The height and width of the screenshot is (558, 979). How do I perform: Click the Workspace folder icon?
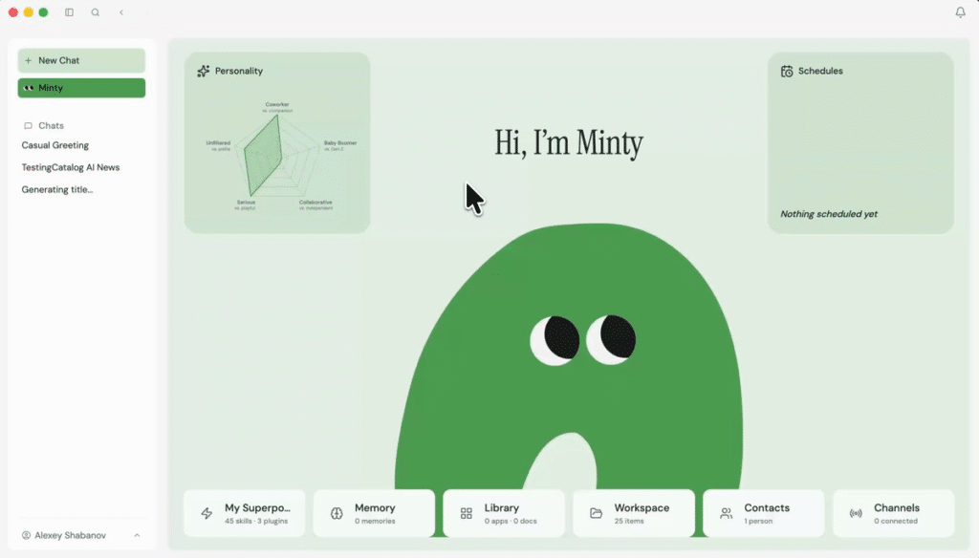597,513
